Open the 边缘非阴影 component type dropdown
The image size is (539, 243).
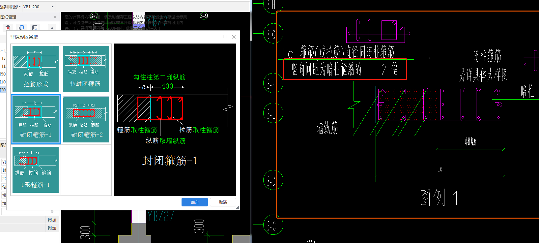(19, 7)
